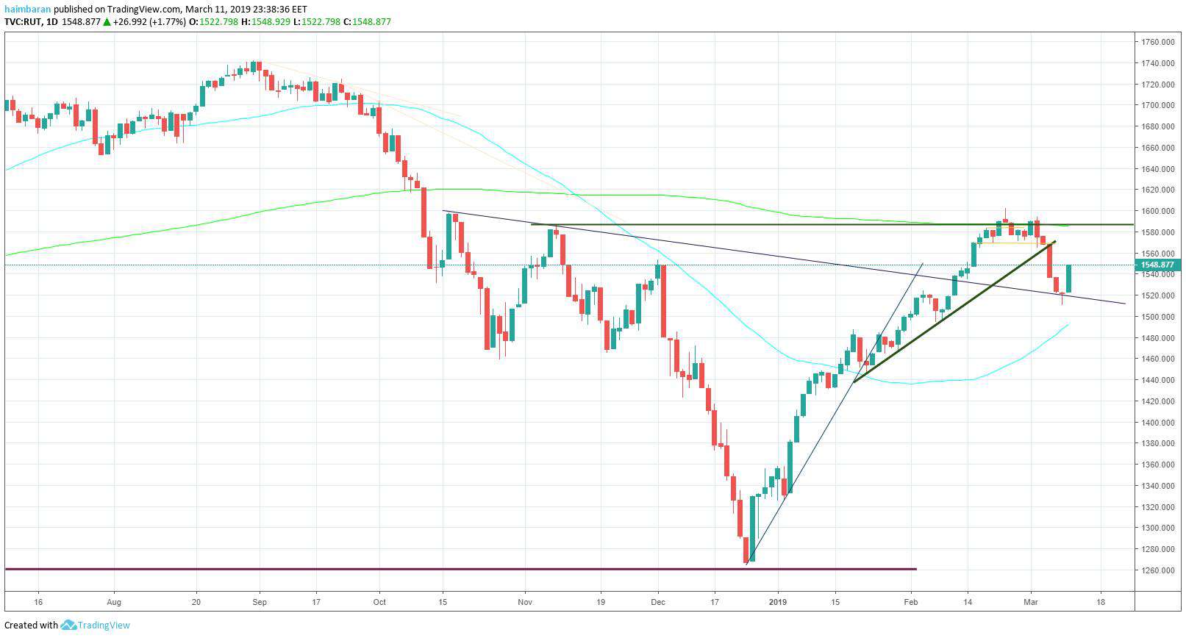The height and width of the screenshot is (638, 1186).
Task: Click the Mar label on time axis
Action: [x=1031, y=601]
